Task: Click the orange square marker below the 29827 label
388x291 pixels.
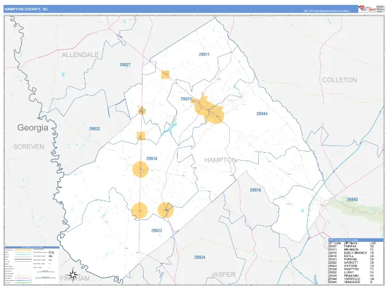Action: (165, 75)
